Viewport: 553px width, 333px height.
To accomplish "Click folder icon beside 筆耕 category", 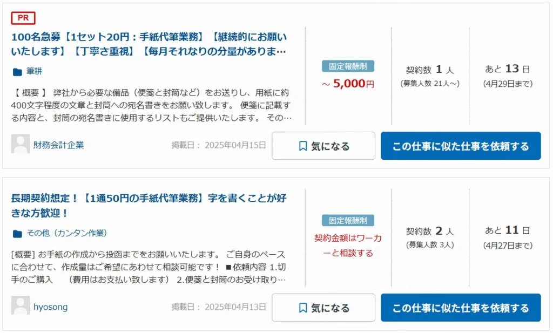I will click(17, 72).
